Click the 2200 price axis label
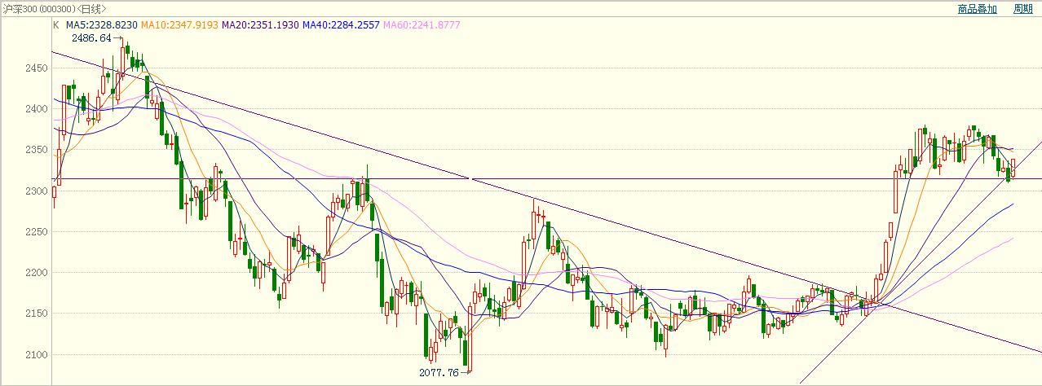The height and width of the screenshot is (386, 1042). [36, 273]
